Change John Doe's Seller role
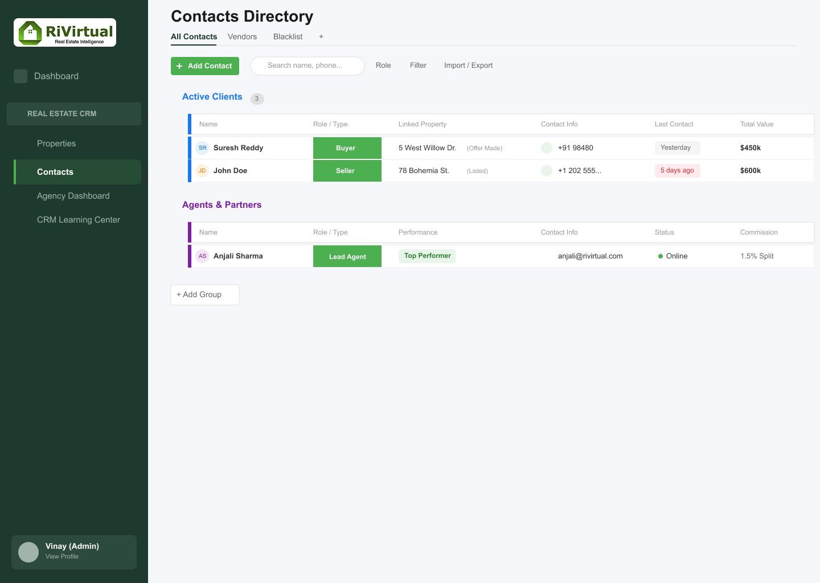The height and width of the screenshot is (583, 820). pos(347,171)
